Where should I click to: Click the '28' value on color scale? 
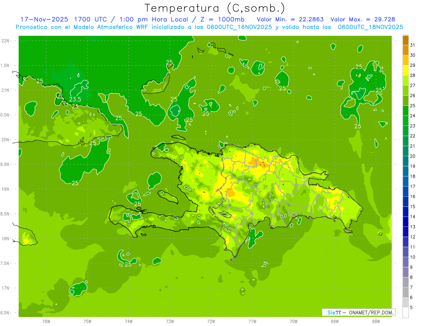tap(413, 75)
